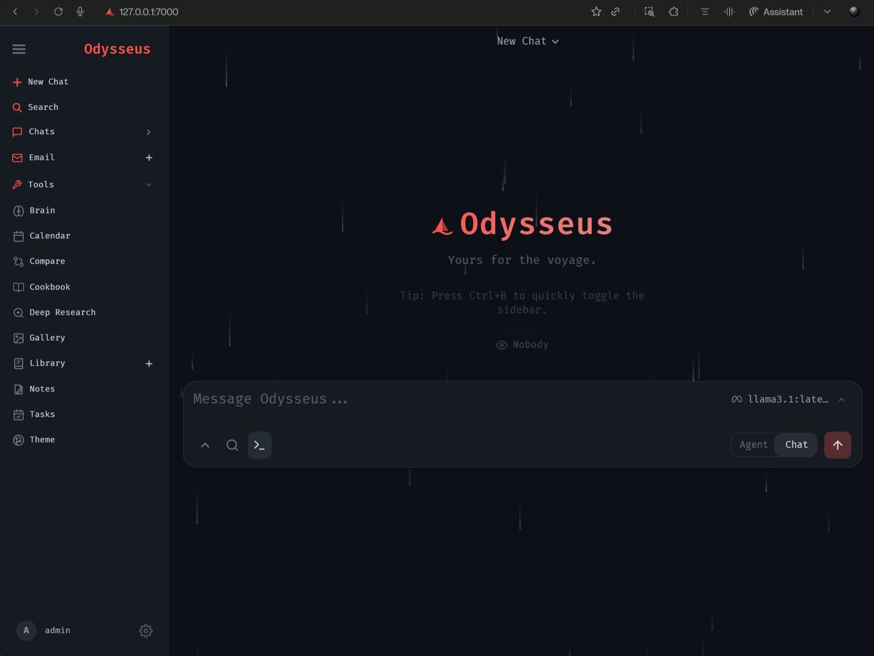Open the Calendar tool

(42, 236)
